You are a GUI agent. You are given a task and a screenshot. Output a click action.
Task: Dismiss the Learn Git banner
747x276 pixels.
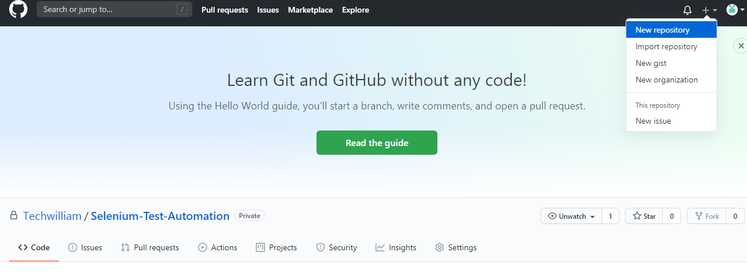(741, 46)
